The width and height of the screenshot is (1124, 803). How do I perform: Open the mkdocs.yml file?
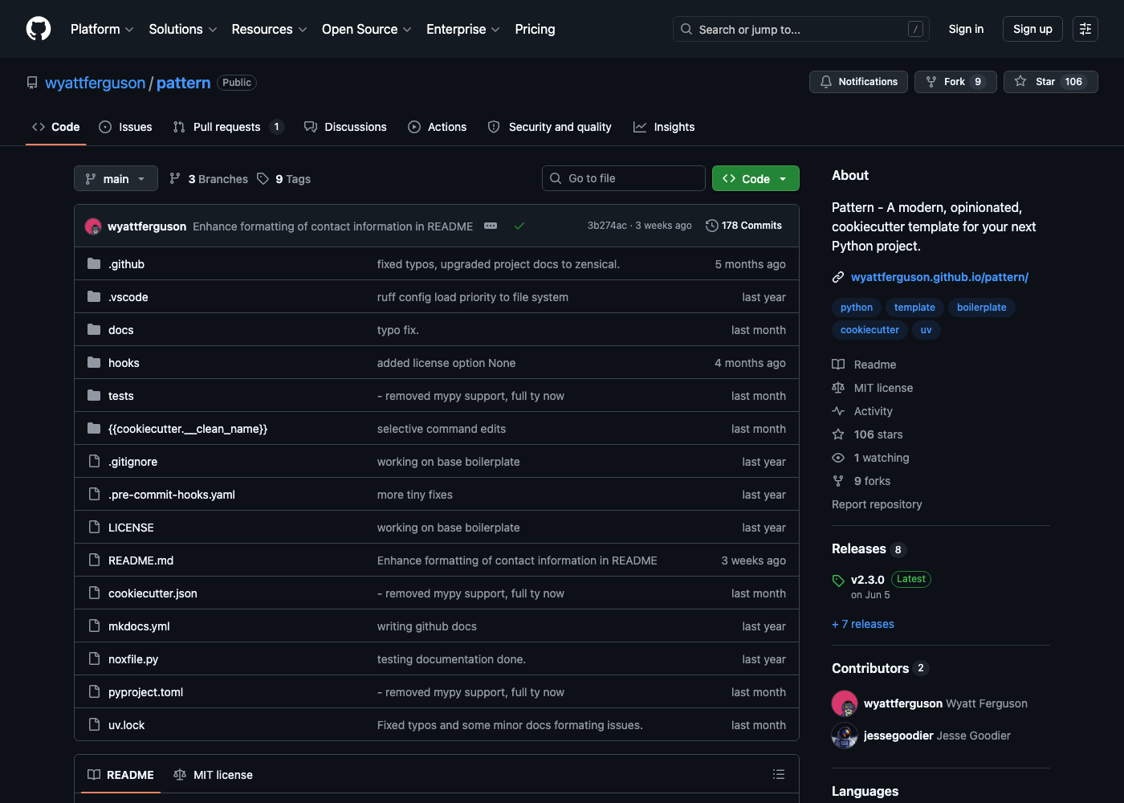[x=139, y=626]
